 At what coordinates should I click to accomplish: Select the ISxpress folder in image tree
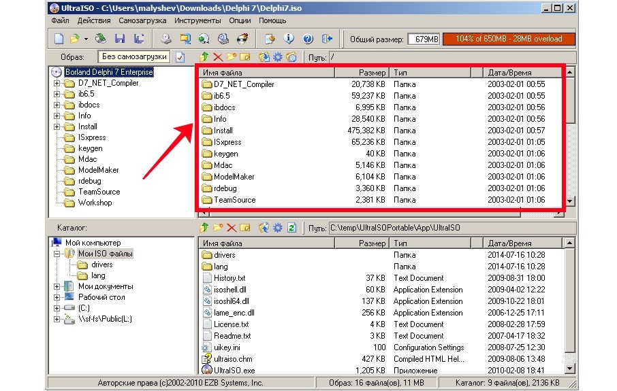click(92, 137)
